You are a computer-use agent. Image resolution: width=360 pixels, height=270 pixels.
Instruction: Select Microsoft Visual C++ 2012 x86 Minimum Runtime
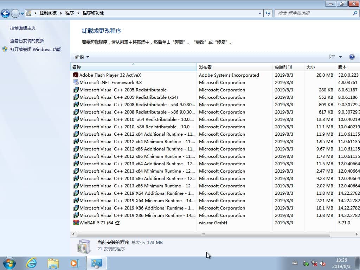tap(137, 156)
